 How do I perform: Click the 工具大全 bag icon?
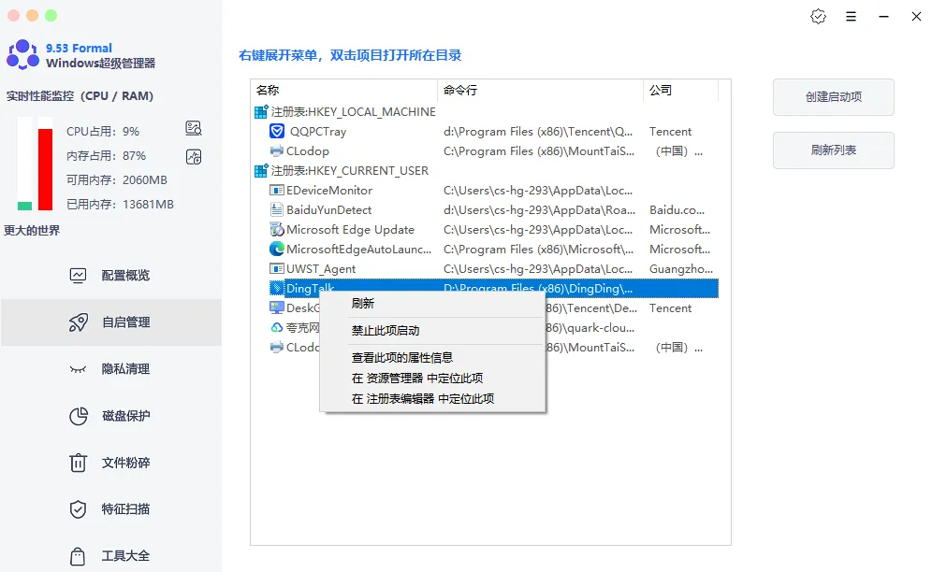click(x=78, y=556)
